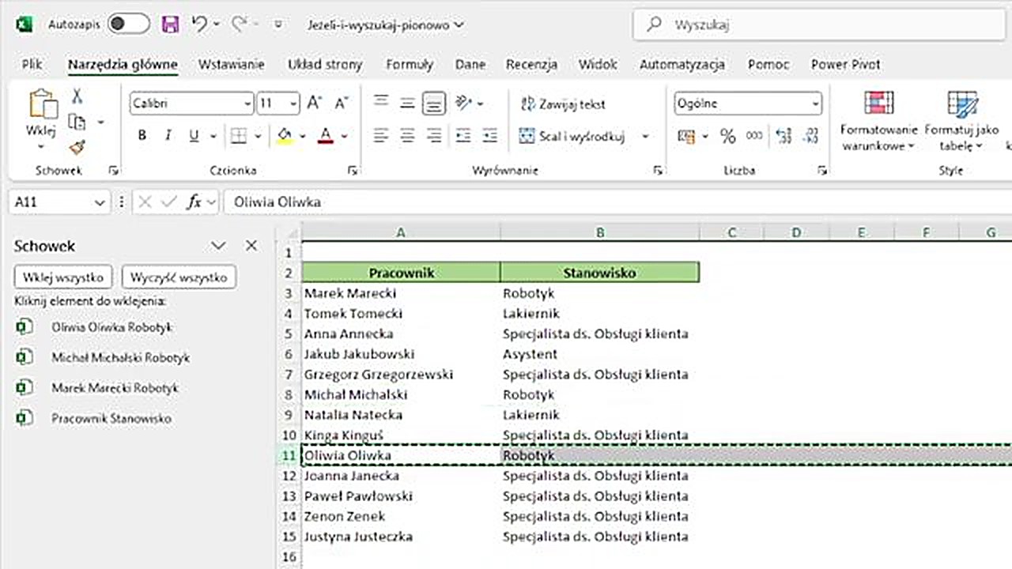Open Formatowanie warunkowe conditional formatting
Viewport: 1012px width, 569px height.
pos(878,120)
